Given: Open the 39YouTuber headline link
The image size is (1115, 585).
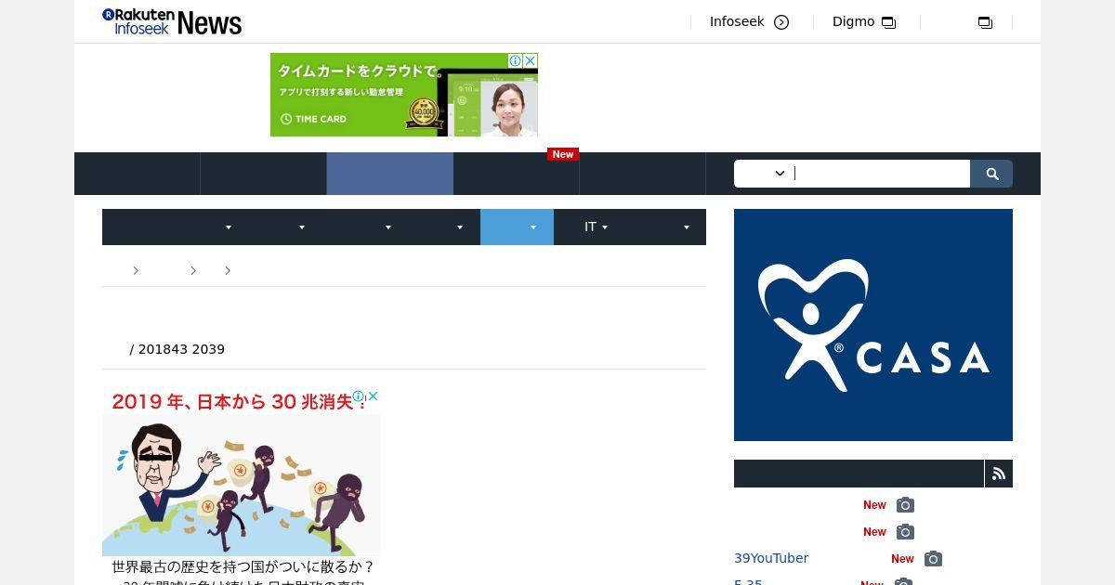Looking at the screenshot, I should point(771,558).
